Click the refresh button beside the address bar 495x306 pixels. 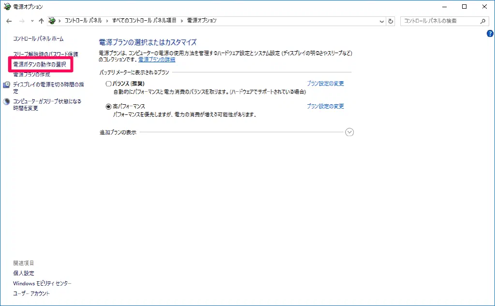click(x=391, y=21)
